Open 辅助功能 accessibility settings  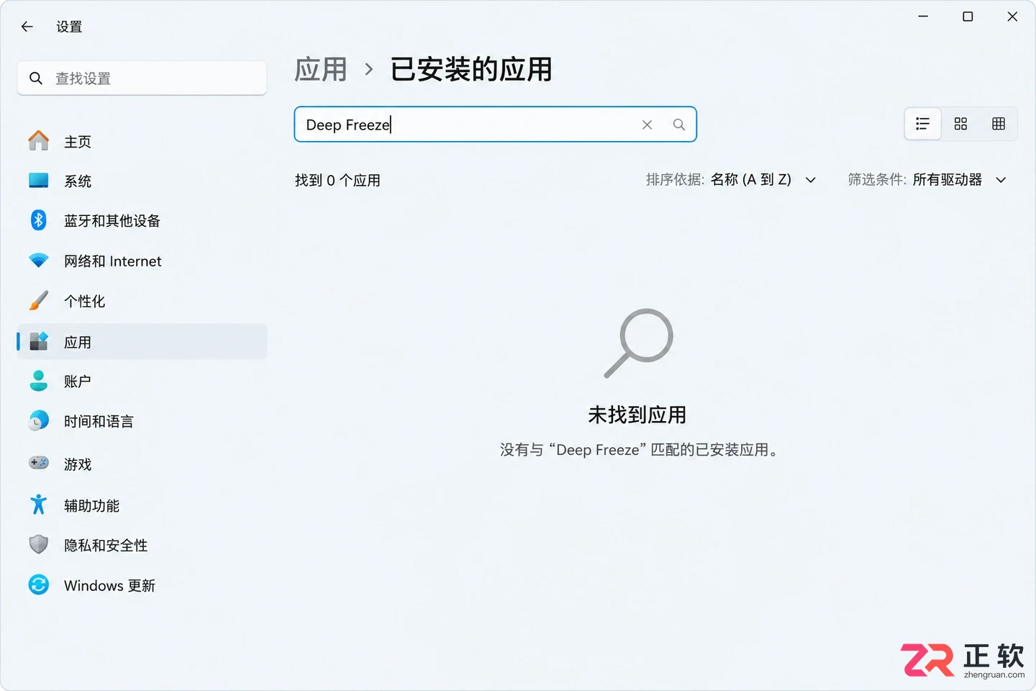[142, 505]
